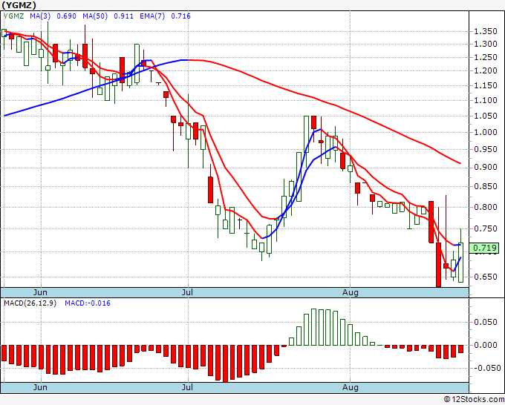Click the MA(3) indicator label
Image resolution: width=505 pixels, height=405 pixels.
click(40, 16)
